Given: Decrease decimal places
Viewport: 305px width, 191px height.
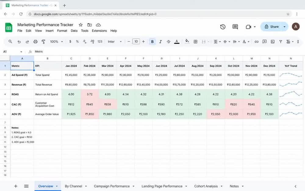Looking at the screenshot, I should (84, 41).
